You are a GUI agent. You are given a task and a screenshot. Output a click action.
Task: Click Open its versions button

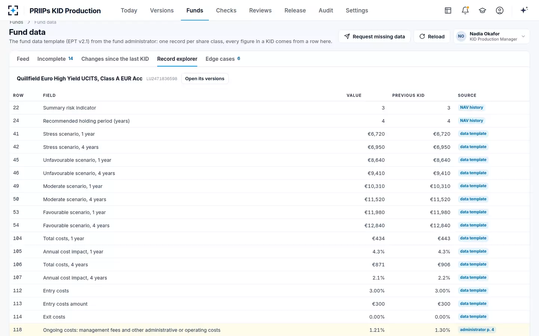[x=205, y=78]
